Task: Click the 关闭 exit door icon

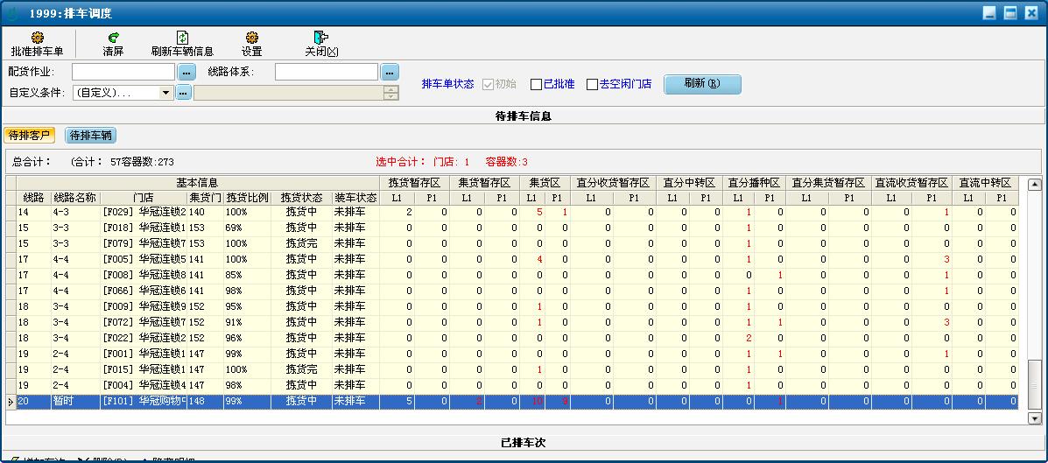Action: click(320, 38)
